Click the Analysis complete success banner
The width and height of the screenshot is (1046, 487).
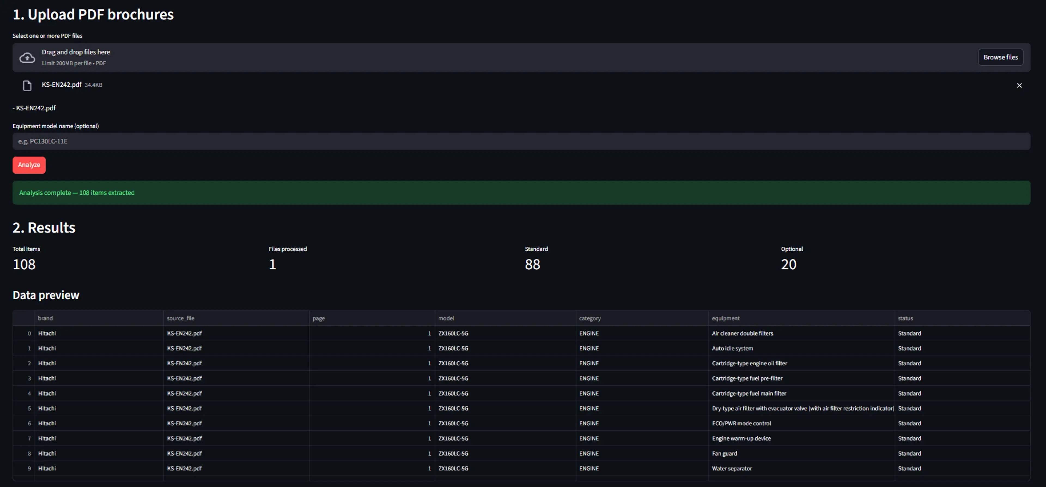tap(521, 192)
